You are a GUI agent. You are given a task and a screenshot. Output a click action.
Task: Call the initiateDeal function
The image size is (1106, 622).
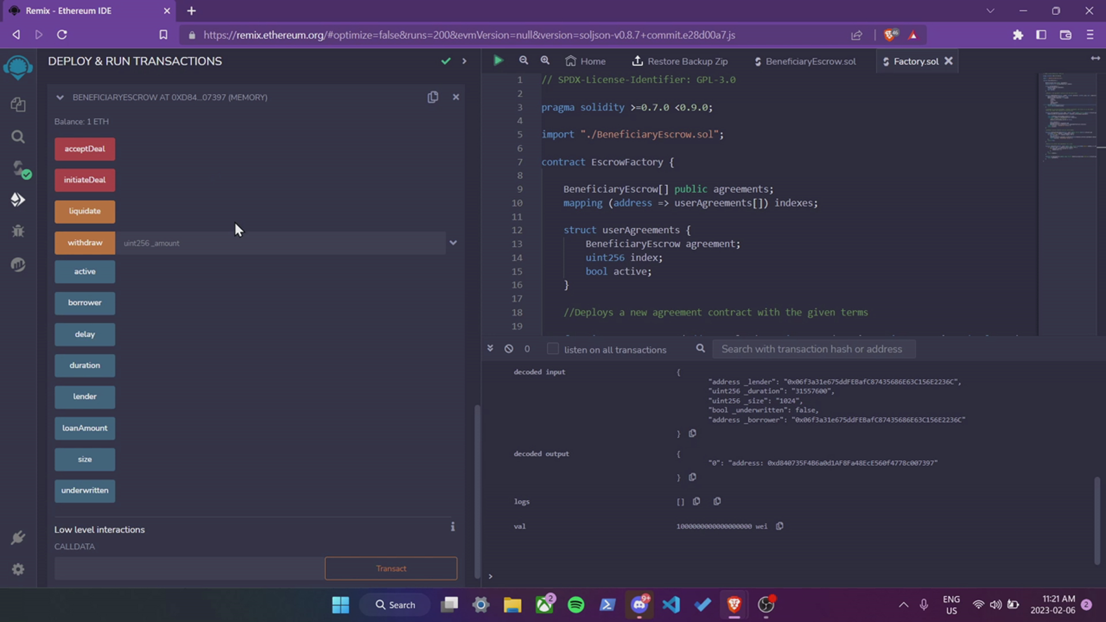coord(85,180)
